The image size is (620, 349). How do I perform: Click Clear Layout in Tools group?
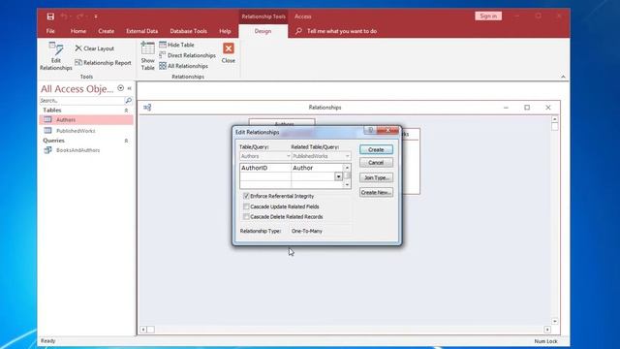[95, 48]
